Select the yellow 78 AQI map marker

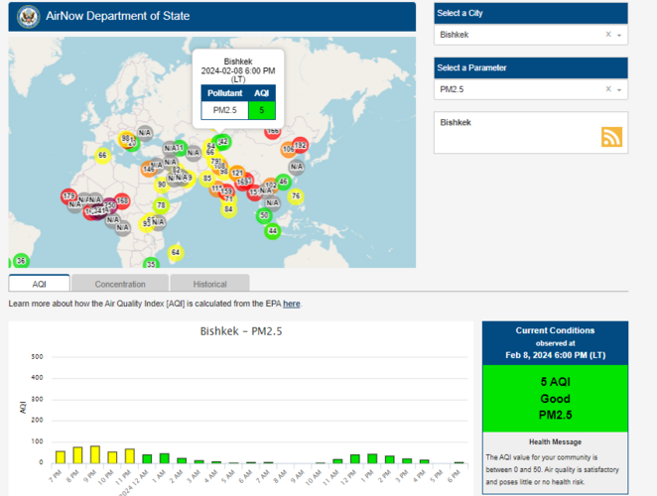pos(161,205)
